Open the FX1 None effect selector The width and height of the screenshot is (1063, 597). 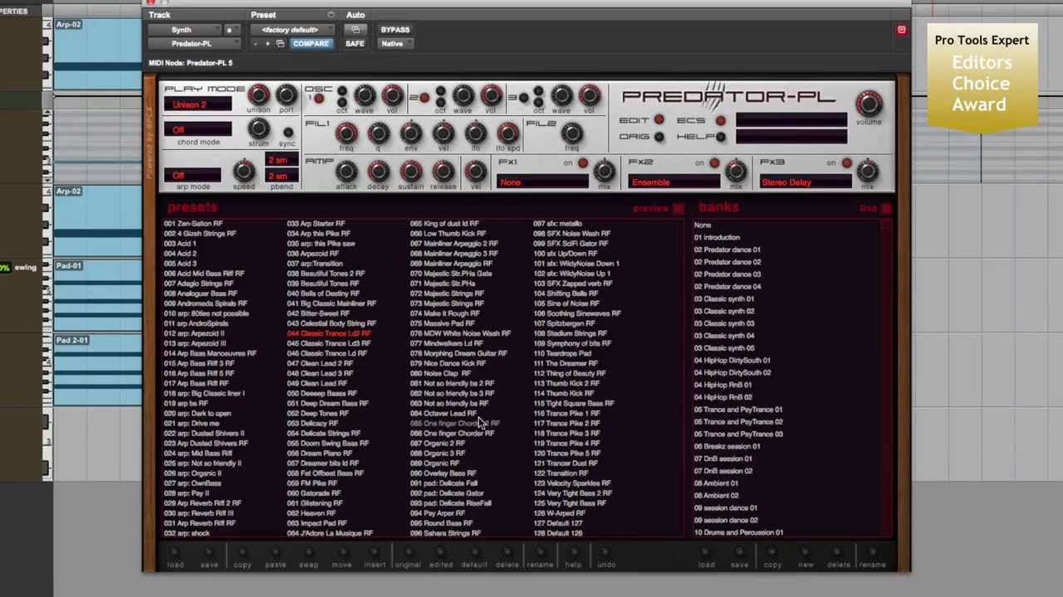[x=541, y=182]
